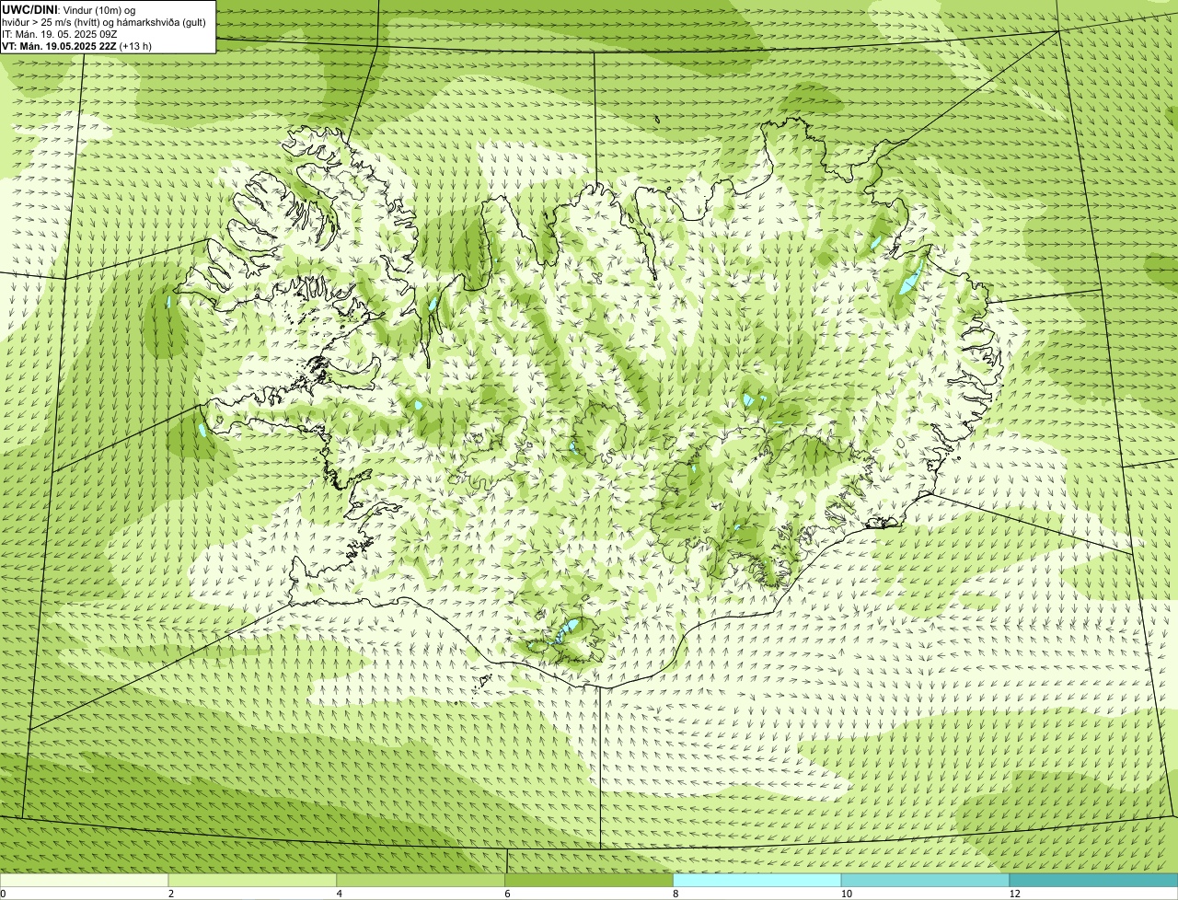Click the '(+13 h)' forecast offset text
Image resolution: width=1178 pixels, height=900 pixels.
pyautogui.click(x=135, y=46)
